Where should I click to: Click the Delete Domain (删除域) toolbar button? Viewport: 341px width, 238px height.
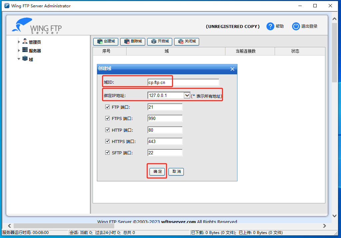click(x=133, y=41)
